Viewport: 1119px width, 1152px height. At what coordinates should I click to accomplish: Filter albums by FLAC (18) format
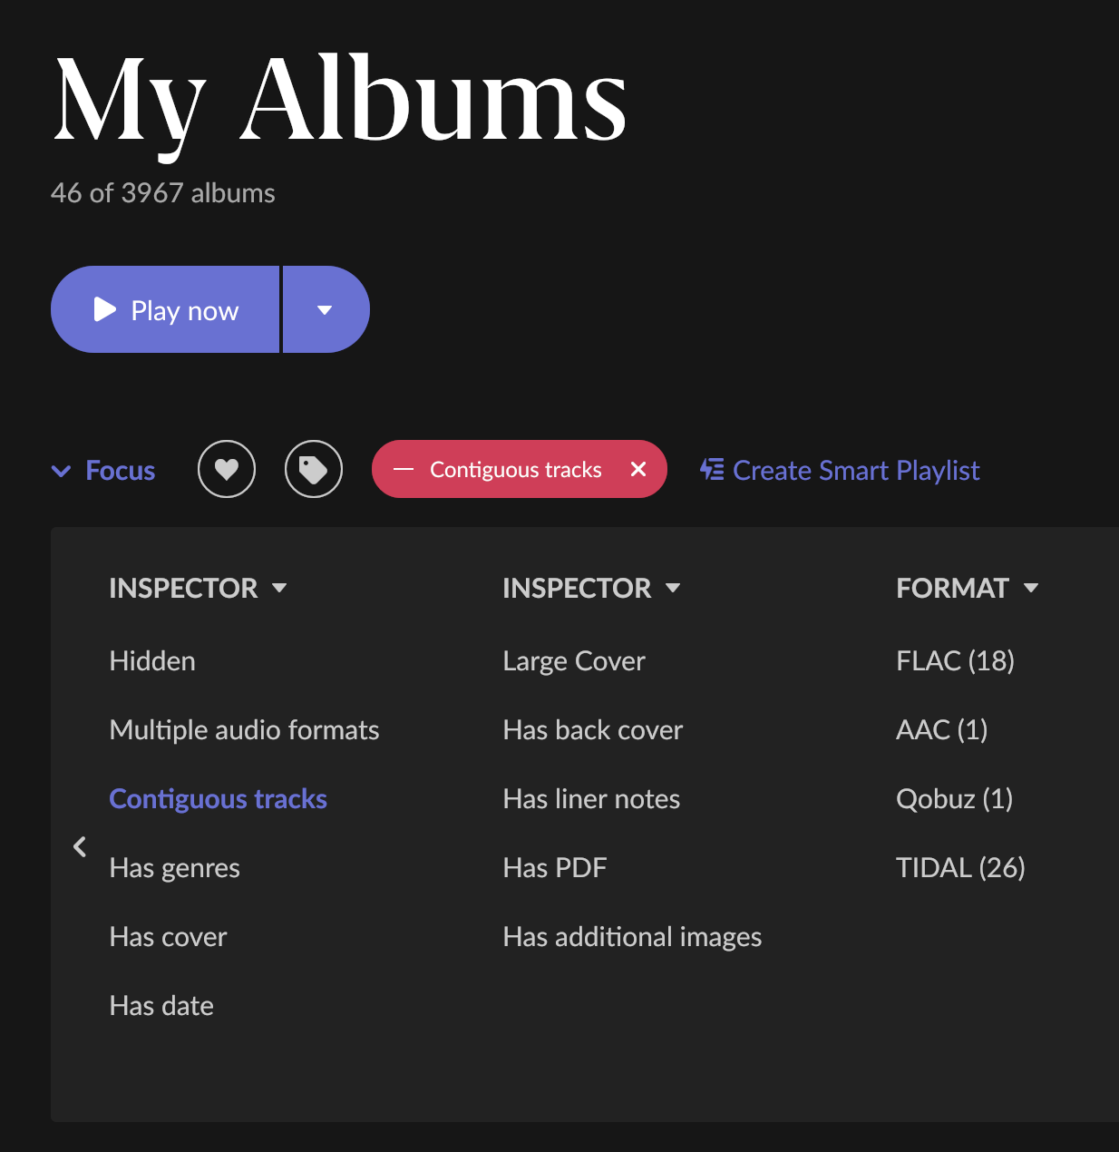click(955, 661)
